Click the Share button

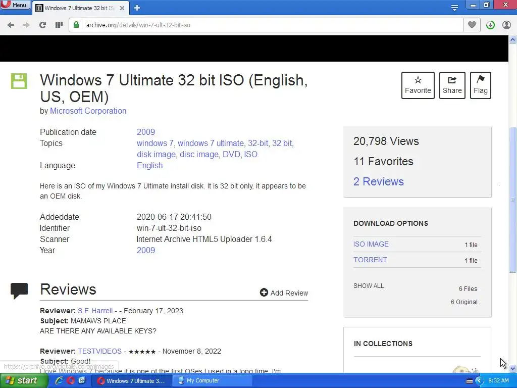pyautogui.click(x=452, y=85)
